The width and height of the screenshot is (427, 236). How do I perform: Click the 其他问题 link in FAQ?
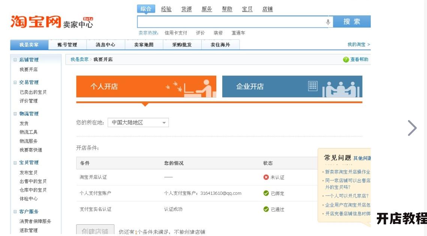(362, 158)
